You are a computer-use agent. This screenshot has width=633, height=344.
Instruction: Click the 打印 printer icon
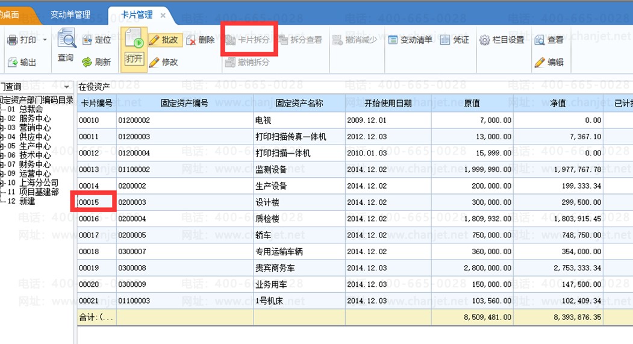click(13, 40)
